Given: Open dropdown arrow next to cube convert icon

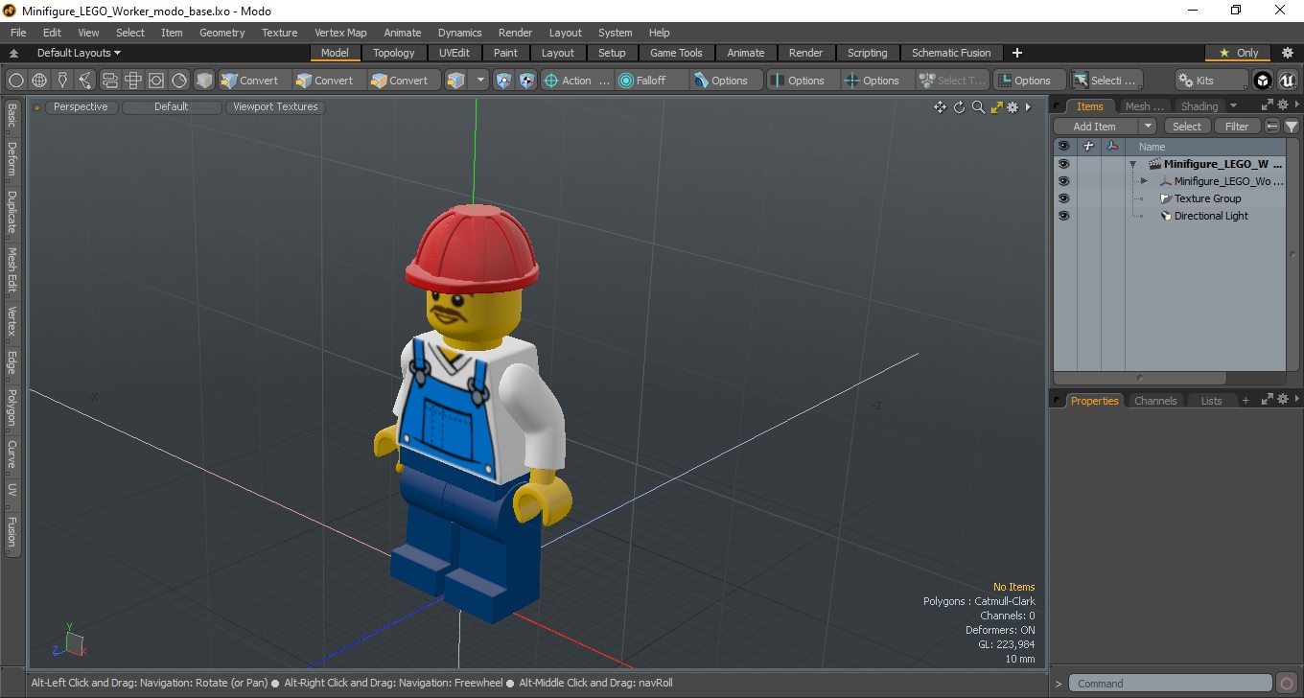Looking at the screenshot, I should [x=480, y=81].
